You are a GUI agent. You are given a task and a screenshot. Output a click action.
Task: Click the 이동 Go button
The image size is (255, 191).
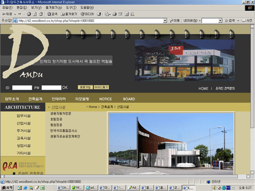(175, 21)
